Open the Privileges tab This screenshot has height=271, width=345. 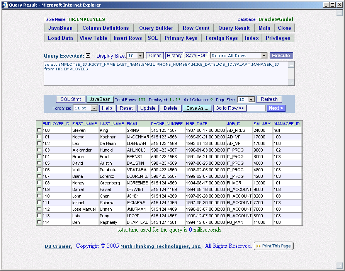[278, 38]
